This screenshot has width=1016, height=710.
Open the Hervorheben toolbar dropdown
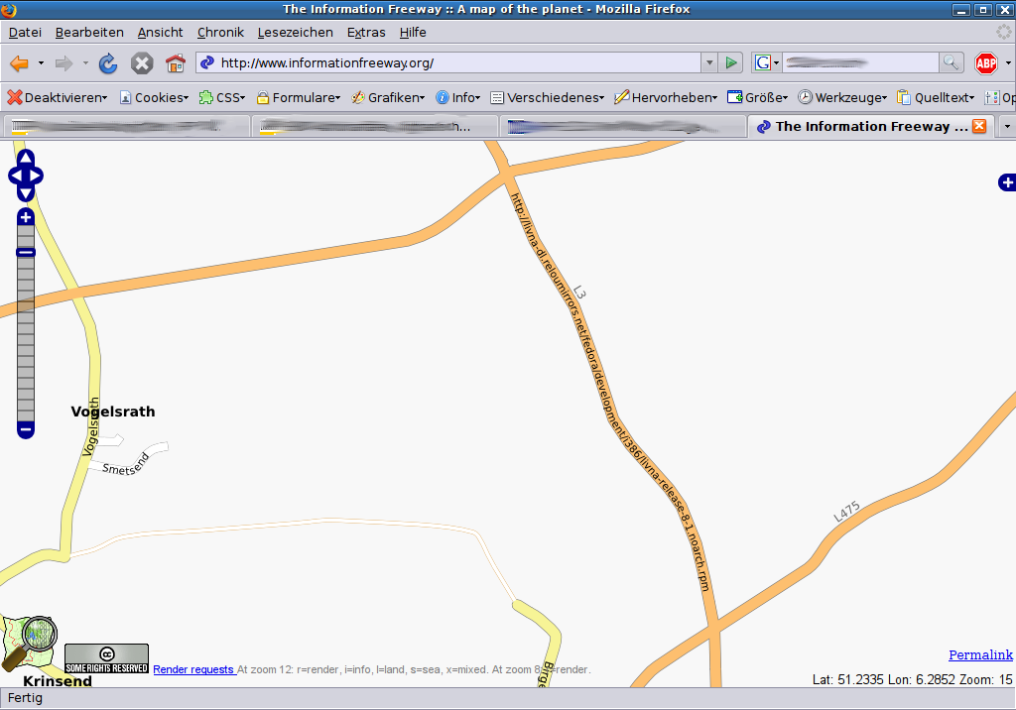pyautogui.click(x=665, y=97)
